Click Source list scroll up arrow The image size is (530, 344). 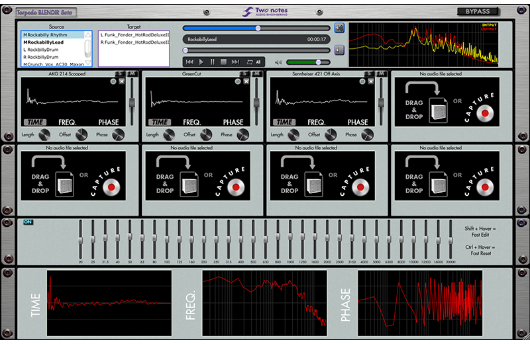pos(88,34)
